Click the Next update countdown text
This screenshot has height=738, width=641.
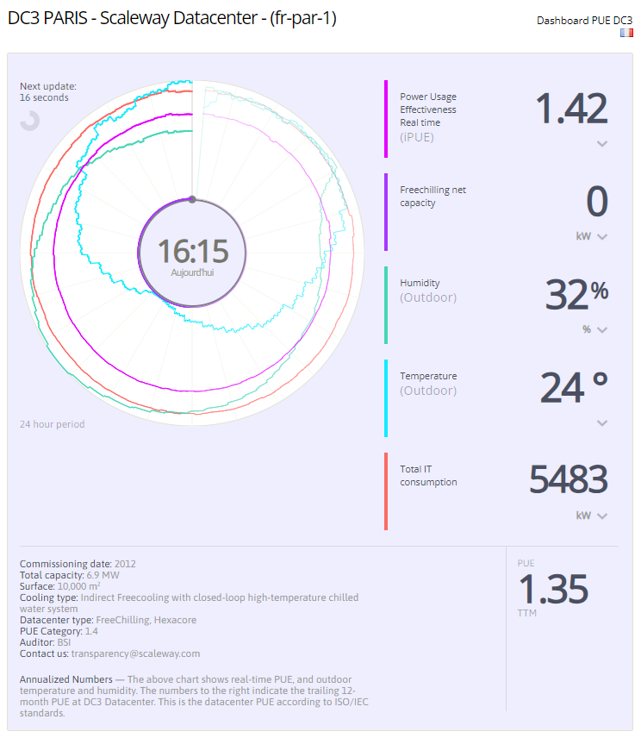48,92
